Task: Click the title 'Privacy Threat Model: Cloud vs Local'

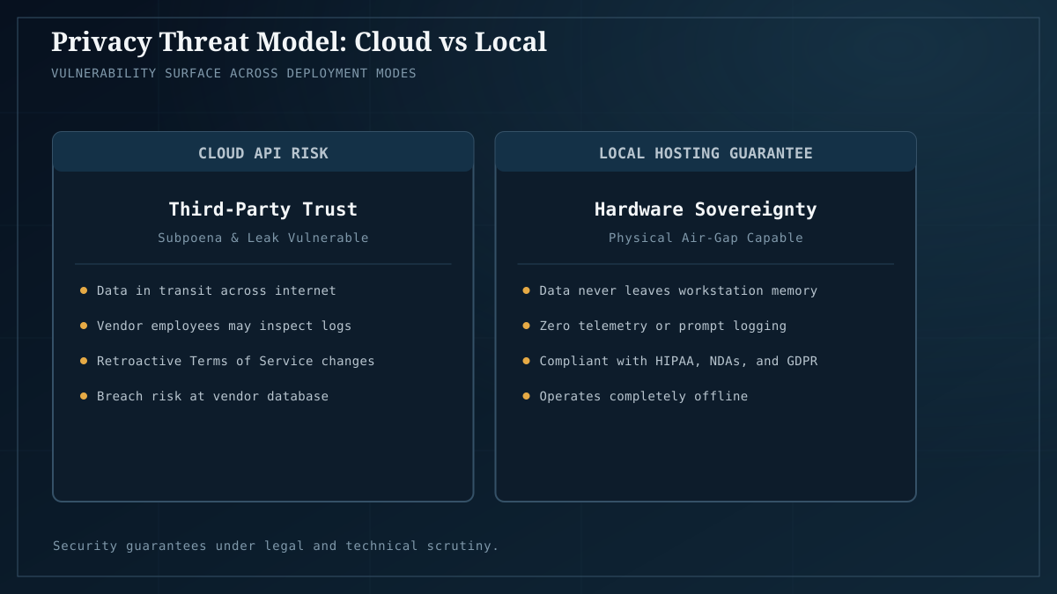Action: [x=299, y=41]
